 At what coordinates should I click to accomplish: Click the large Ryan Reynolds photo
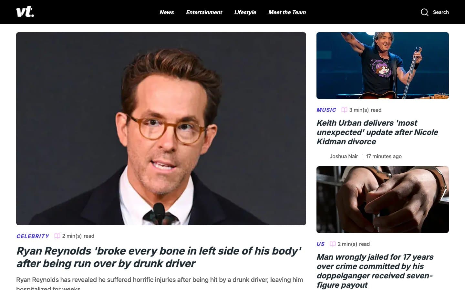161,129
